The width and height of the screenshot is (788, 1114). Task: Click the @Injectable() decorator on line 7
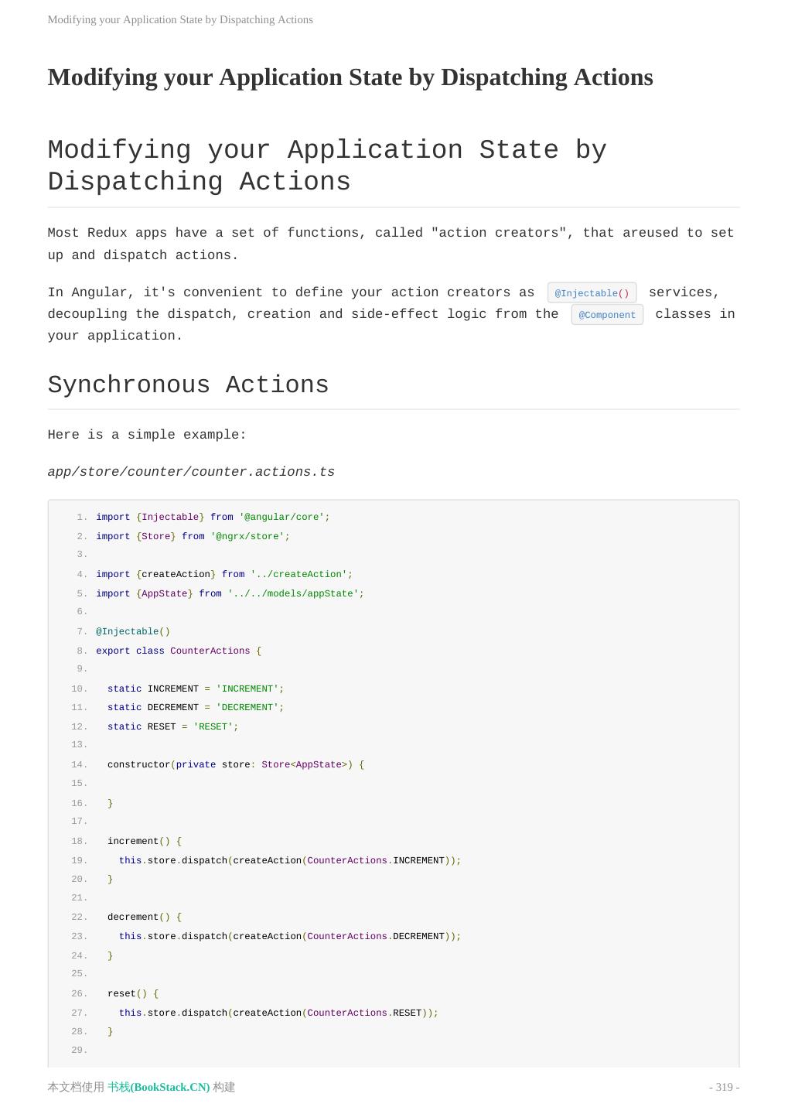tap(133, 631)
